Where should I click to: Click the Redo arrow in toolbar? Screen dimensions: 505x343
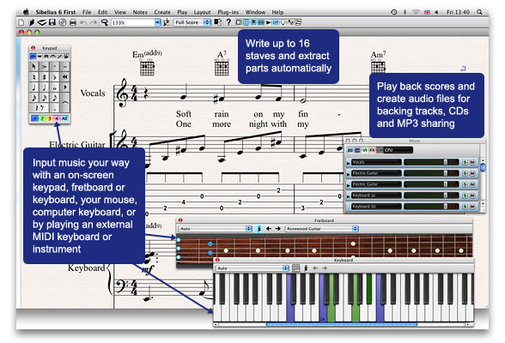(94, 22)
